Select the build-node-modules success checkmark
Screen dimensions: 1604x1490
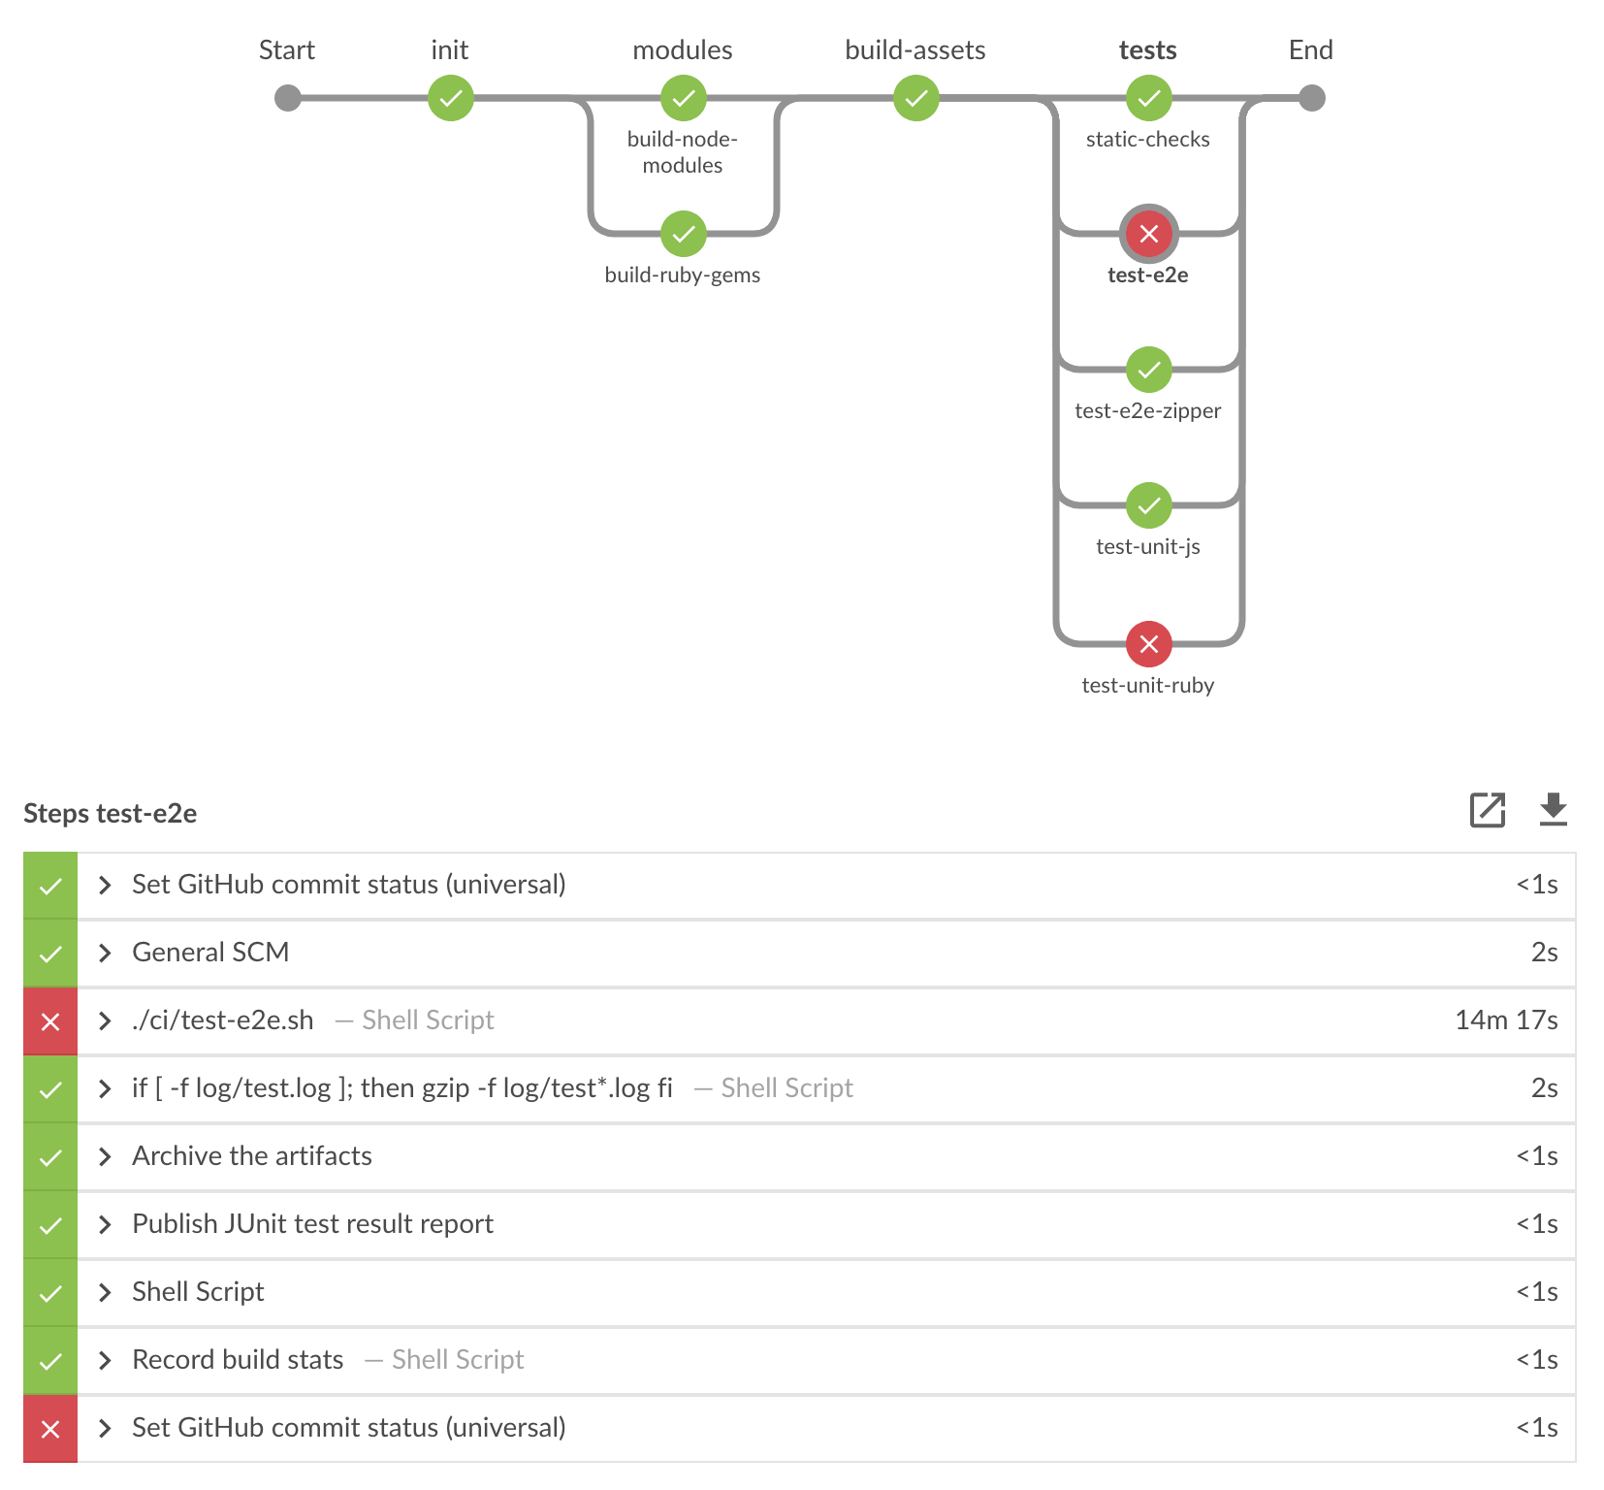tap(684, 98)
